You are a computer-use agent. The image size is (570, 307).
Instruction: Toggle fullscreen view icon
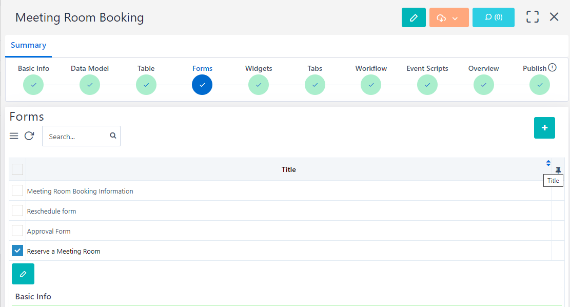(533, 17)
